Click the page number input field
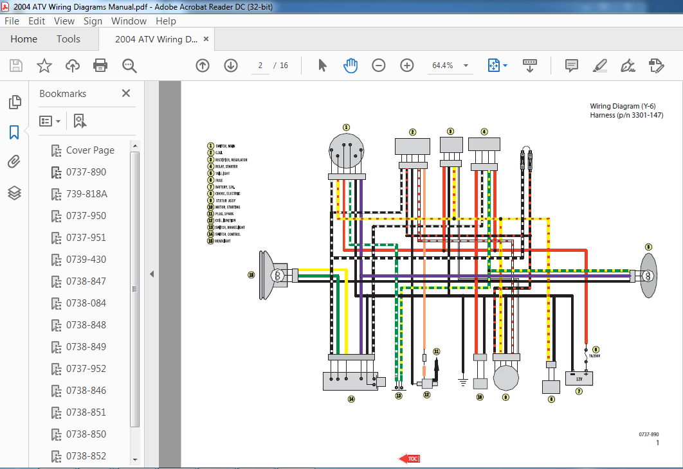This screenshot has height=469, width=683. click(x=260, y=66)
